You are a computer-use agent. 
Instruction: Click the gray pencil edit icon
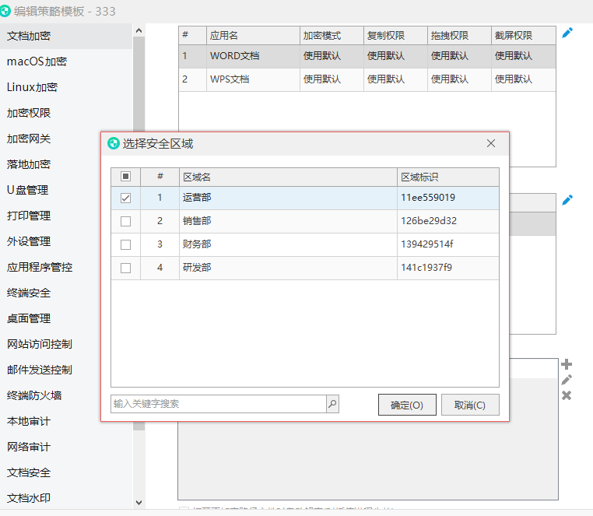[x=567, y=380]
